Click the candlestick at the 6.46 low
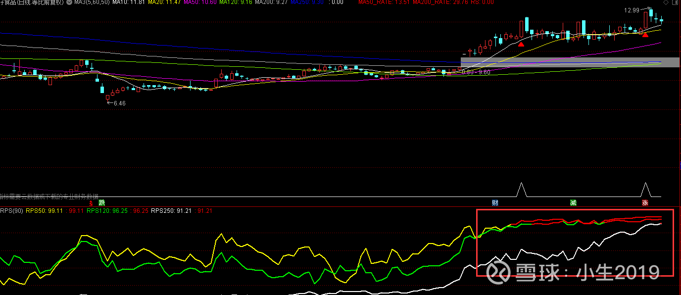Viewport: 681px width, 295px height. (107, 97)
